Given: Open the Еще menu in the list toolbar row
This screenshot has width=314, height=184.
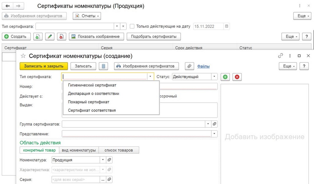Looking at the screenshot, I should coord(290,36).
